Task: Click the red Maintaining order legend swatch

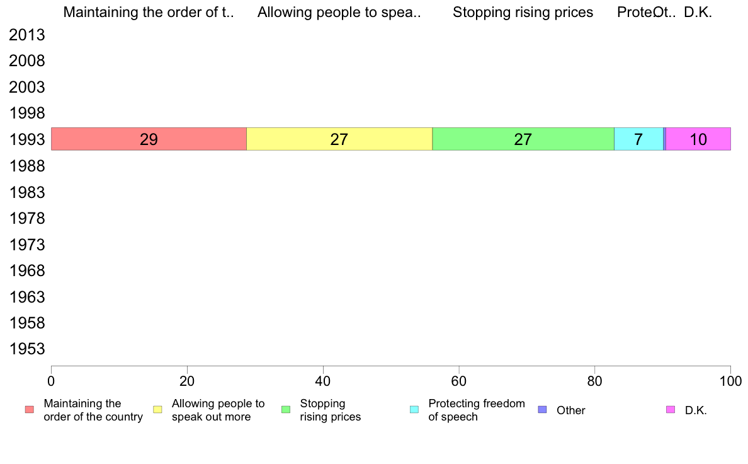Action: (30, 410)
